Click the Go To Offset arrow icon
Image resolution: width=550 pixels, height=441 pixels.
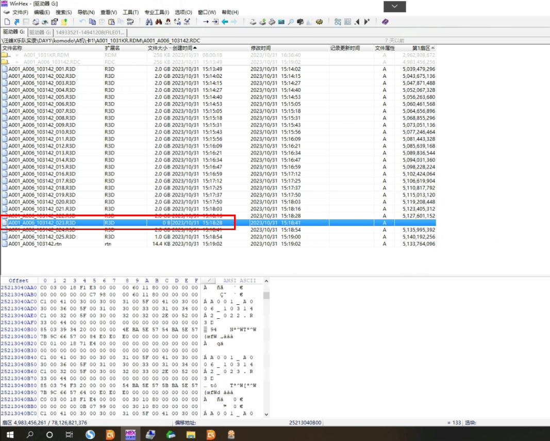click(206, 22)
